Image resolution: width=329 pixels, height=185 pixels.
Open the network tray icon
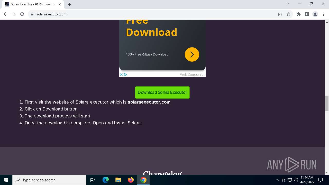click(x=290, y=180)
